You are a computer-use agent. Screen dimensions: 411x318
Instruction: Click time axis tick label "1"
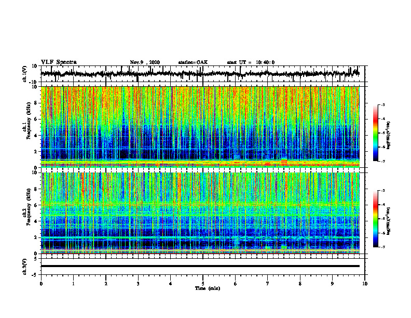[x=73, y=284]
